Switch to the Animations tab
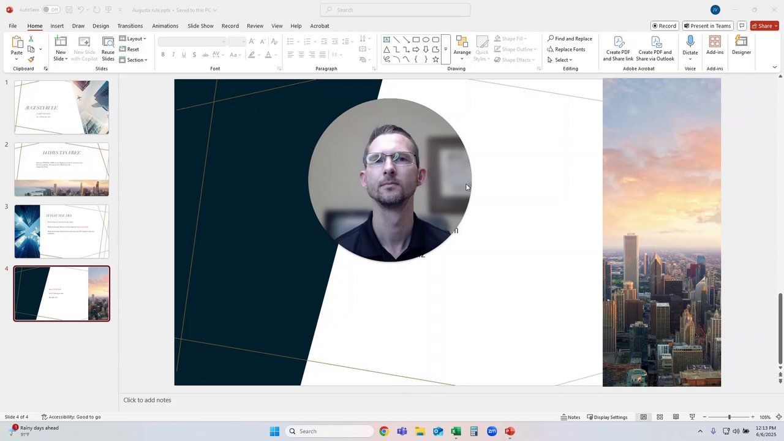This screenshot has height=441, width=784. pyautogui.click(x=165, y=26)
